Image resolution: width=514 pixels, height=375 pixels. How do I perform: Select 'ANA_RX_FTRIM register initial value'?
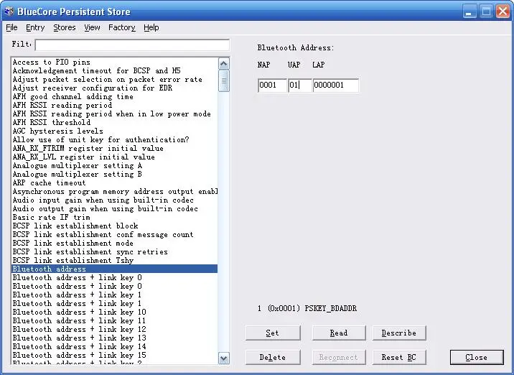[114, 148]
